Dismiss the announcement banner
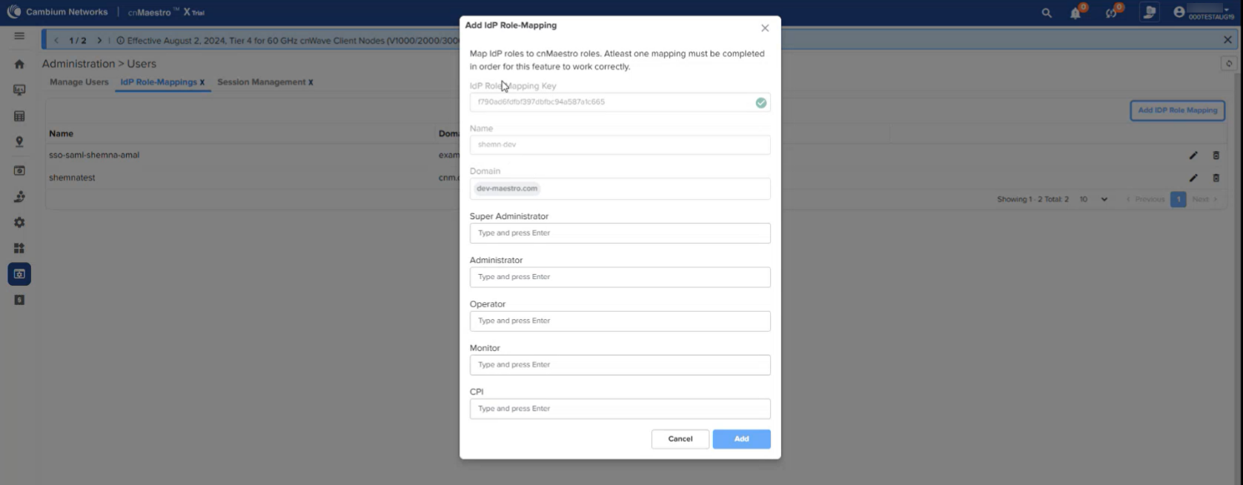 [1227, 40]
